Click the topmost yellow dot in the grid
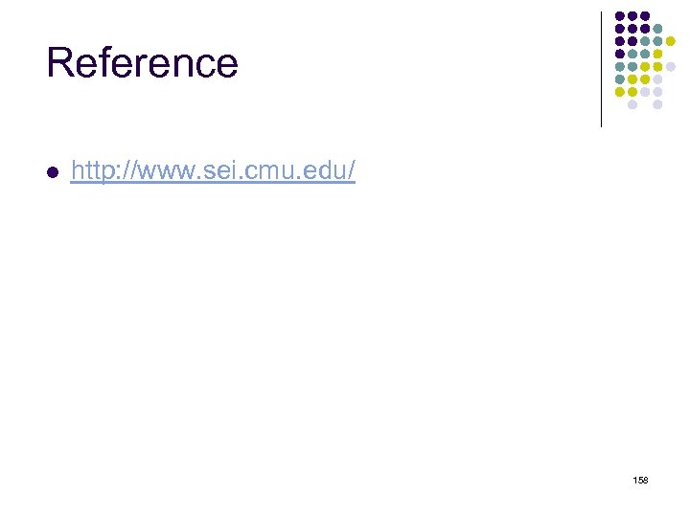 670,41
